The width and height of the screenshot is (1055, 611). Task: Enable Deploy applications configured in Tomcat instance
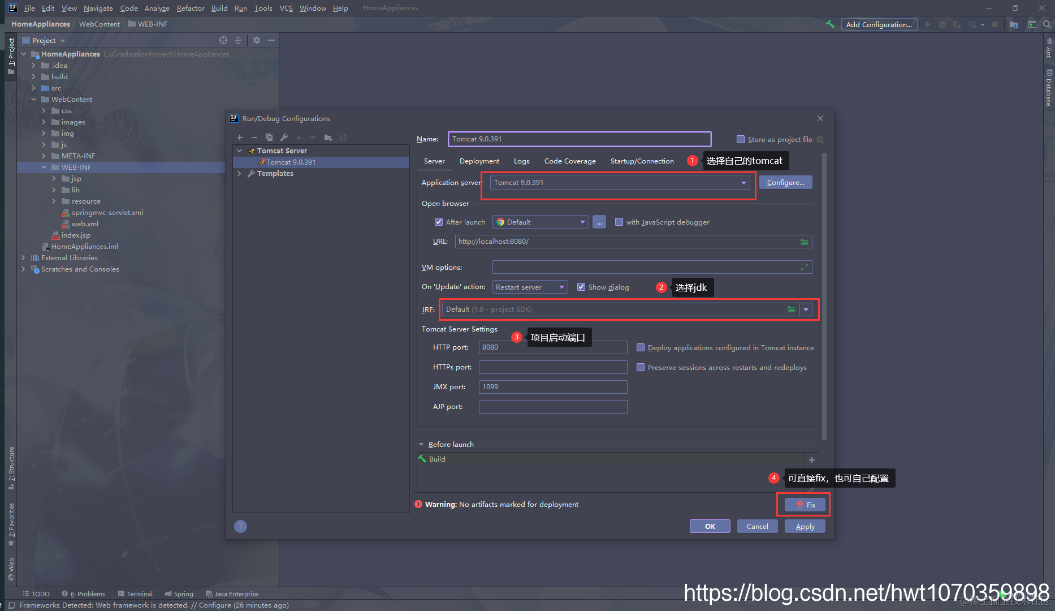(641, 348)
